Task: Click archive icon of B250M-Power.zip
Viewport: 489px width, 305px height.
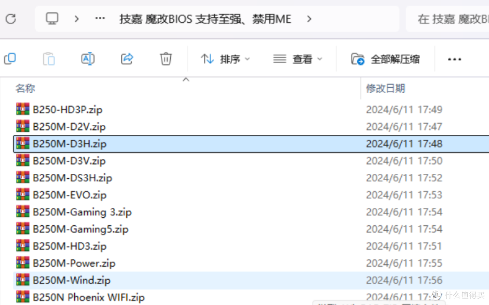Action: (23, 262)
